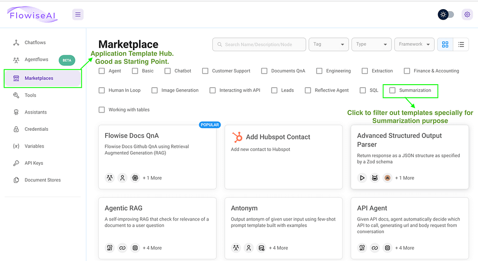Click the BETA badge beside Agentflows
This screenshot has height=261, width=478.
[67, 60]
